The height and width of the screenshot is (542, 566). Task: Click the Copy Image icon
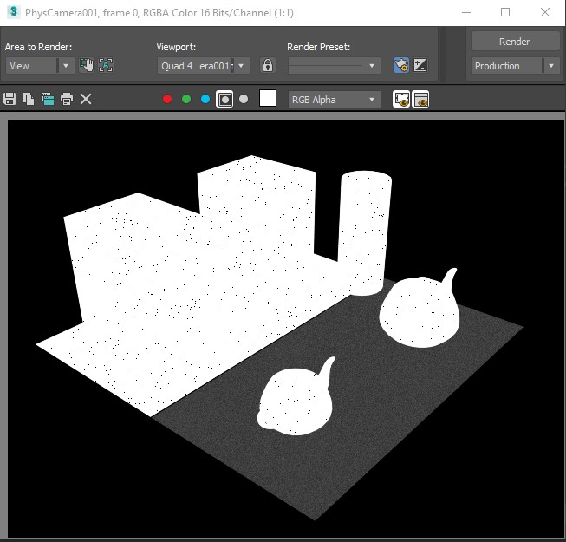(29, 99)
